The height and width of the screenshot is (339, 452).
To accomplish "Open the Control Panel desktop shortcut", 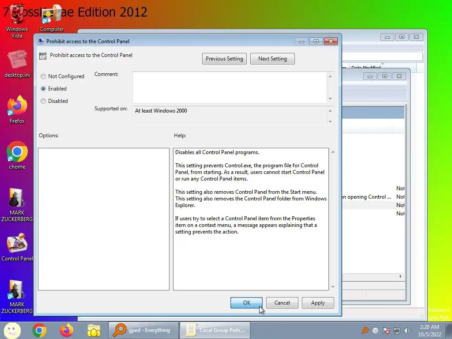I will [x=17, y=247].
